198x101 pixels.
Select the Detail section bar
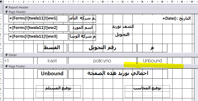tap(101, 55)
